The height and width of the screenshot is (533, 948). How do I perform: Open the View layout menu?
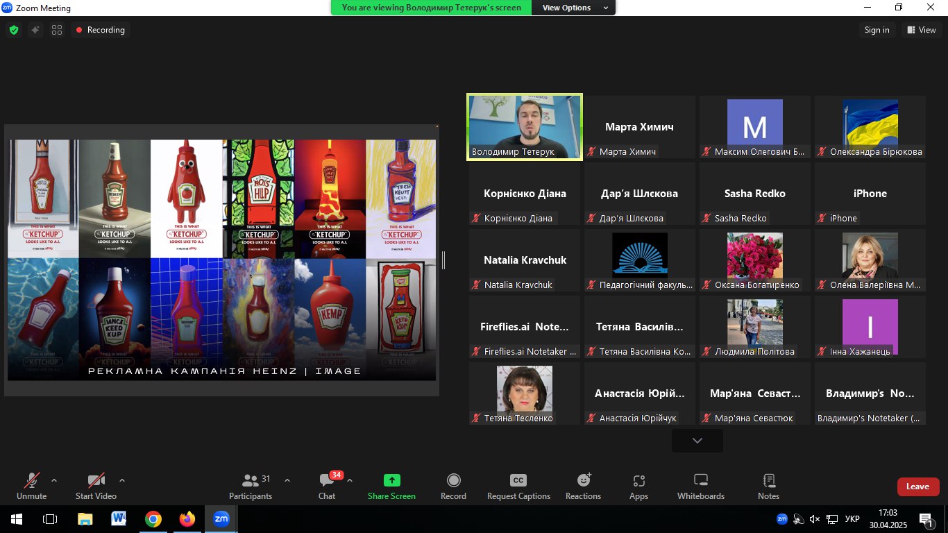tap(922, 30)
